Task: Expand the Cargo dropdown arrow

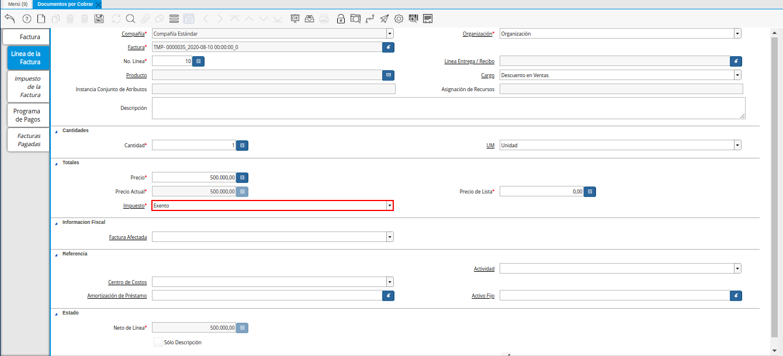Action: coord(737,75)
